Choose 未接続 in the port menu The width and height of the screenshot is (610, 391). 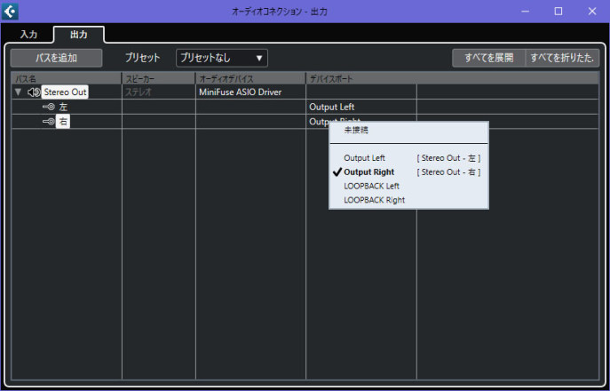click(356, 131)
